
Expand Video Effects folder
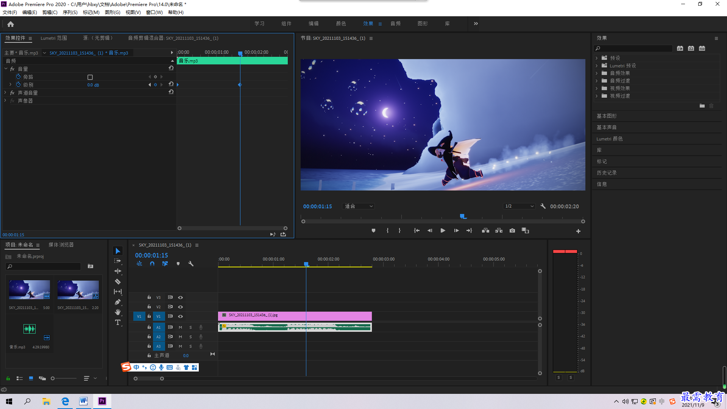tap(597, 88)
